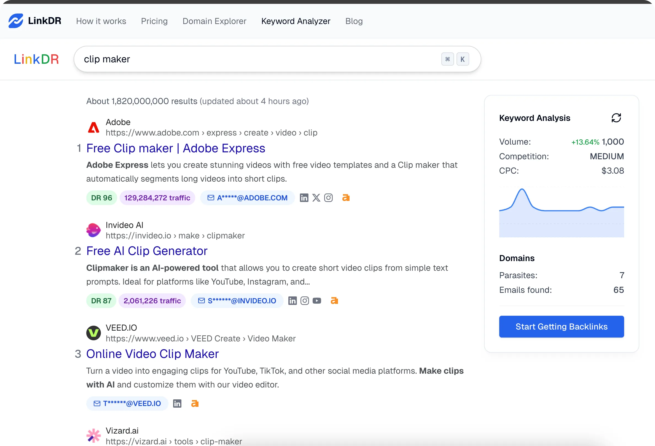655x446 pixels.
Task: Open Online Video Clip Maker result
Action: (x=152, y=354)
